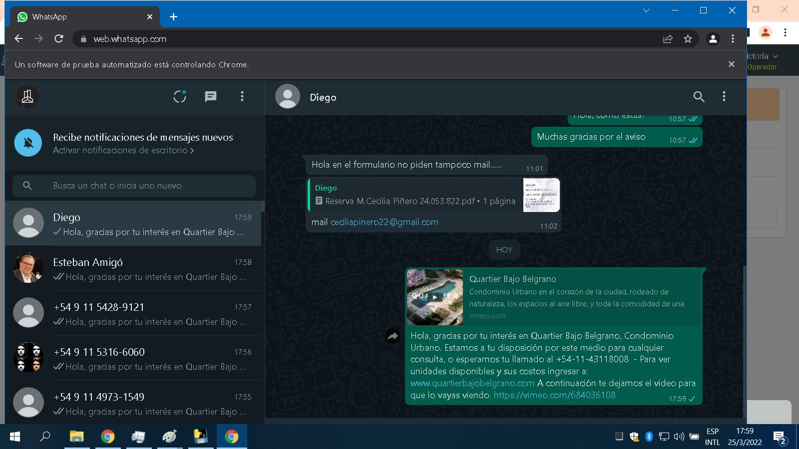The height and width of the screenshot is (449, 799).
Task: Click email link ceciliapinero22@gmail.com
Action: click(385, 223)
